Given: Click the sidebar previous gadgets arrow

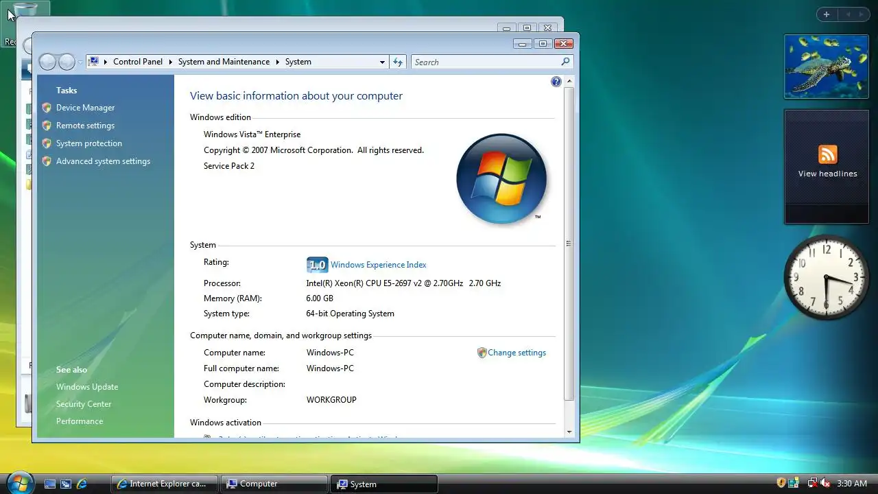Looking at the screenshot, I should pyautogui.click(x=848, y=14).
